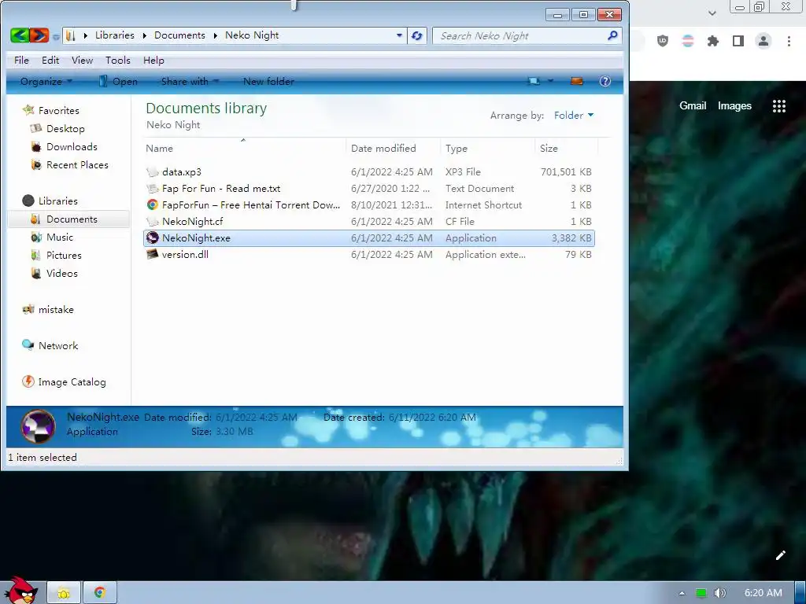Expand the Organize dropdown menu

click(46, 81)
